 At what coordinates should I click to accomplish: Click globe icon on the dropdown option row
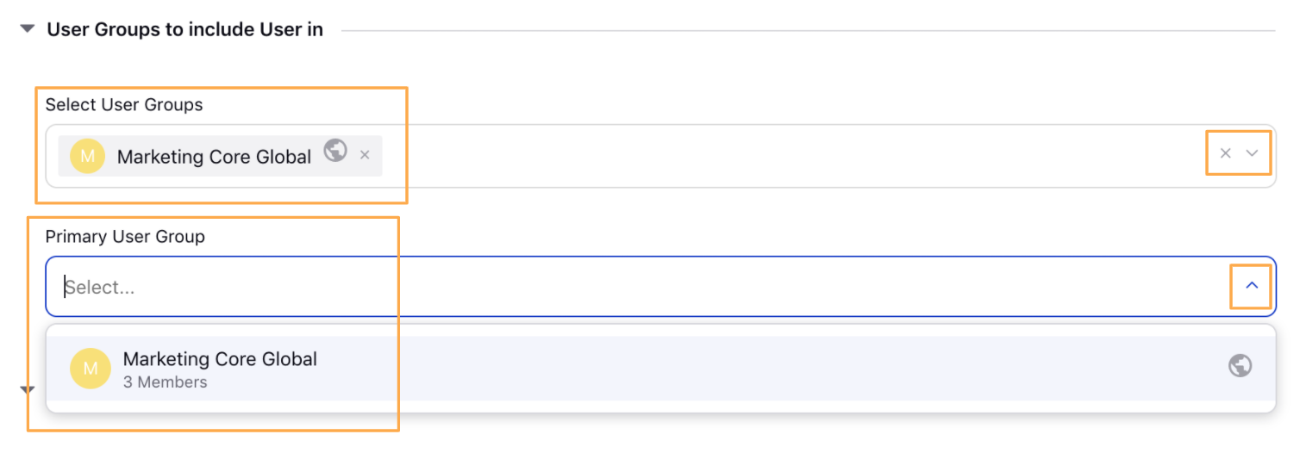(x=1240, y=366)
